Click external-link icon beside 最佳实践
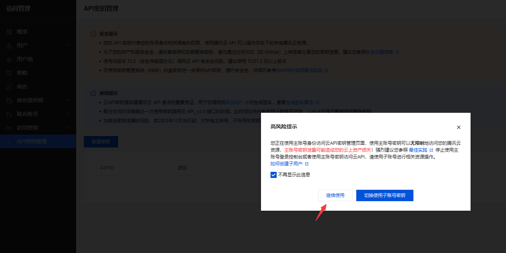Viewport: 506px width, 253px height. pyautogui.click(x=431, y=150)
